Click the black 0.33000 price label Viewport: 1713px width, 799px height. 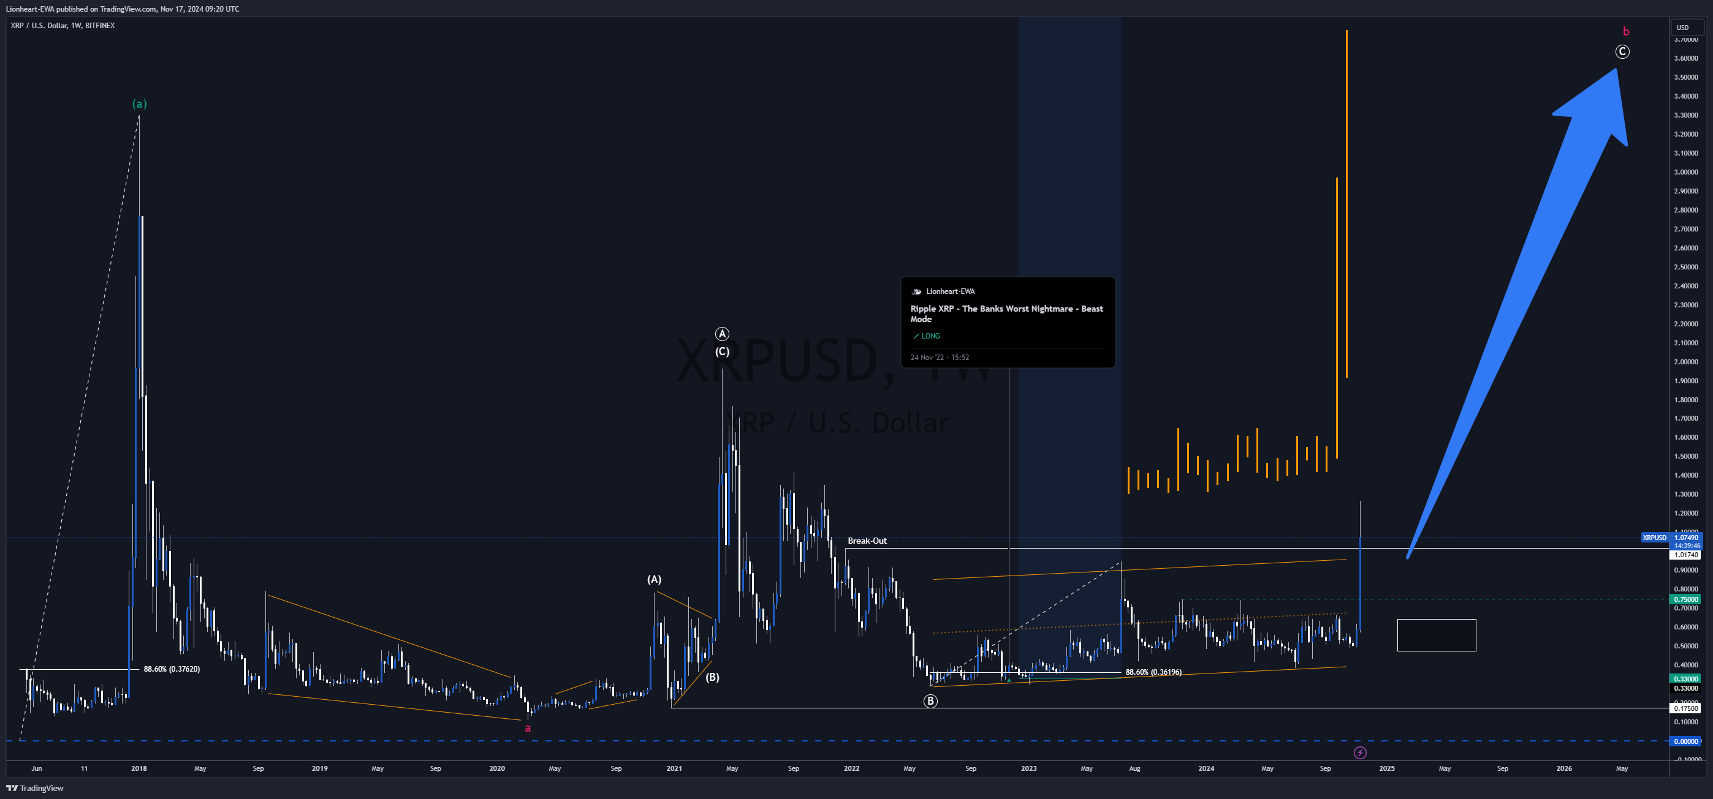tap(1686, 688)
